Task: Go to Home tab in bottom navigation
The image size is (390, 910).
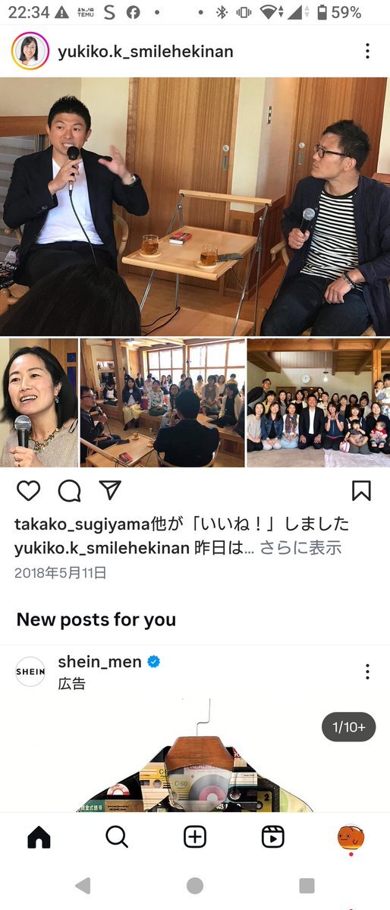Action: point(39,837)
